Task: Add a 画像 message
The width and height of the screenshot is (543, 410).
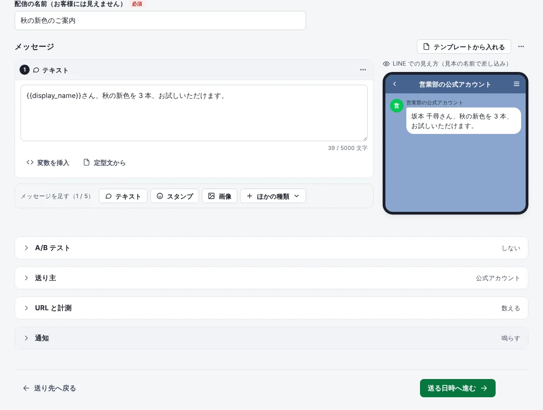Action: pos(220,196)
